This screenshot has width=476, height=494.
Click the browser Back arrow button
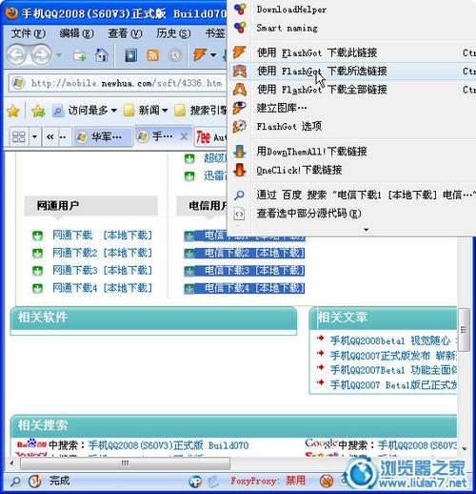[x=17, y=54]
